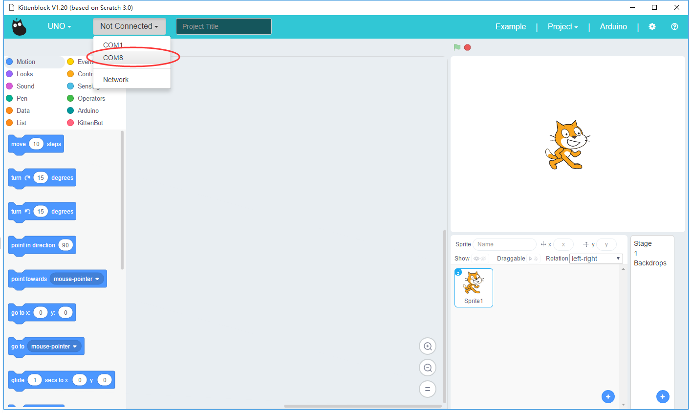Toggle the Not Connected port dropdown
The width and height of the screenshot is (692, 413).
click(x=130, y=26)
